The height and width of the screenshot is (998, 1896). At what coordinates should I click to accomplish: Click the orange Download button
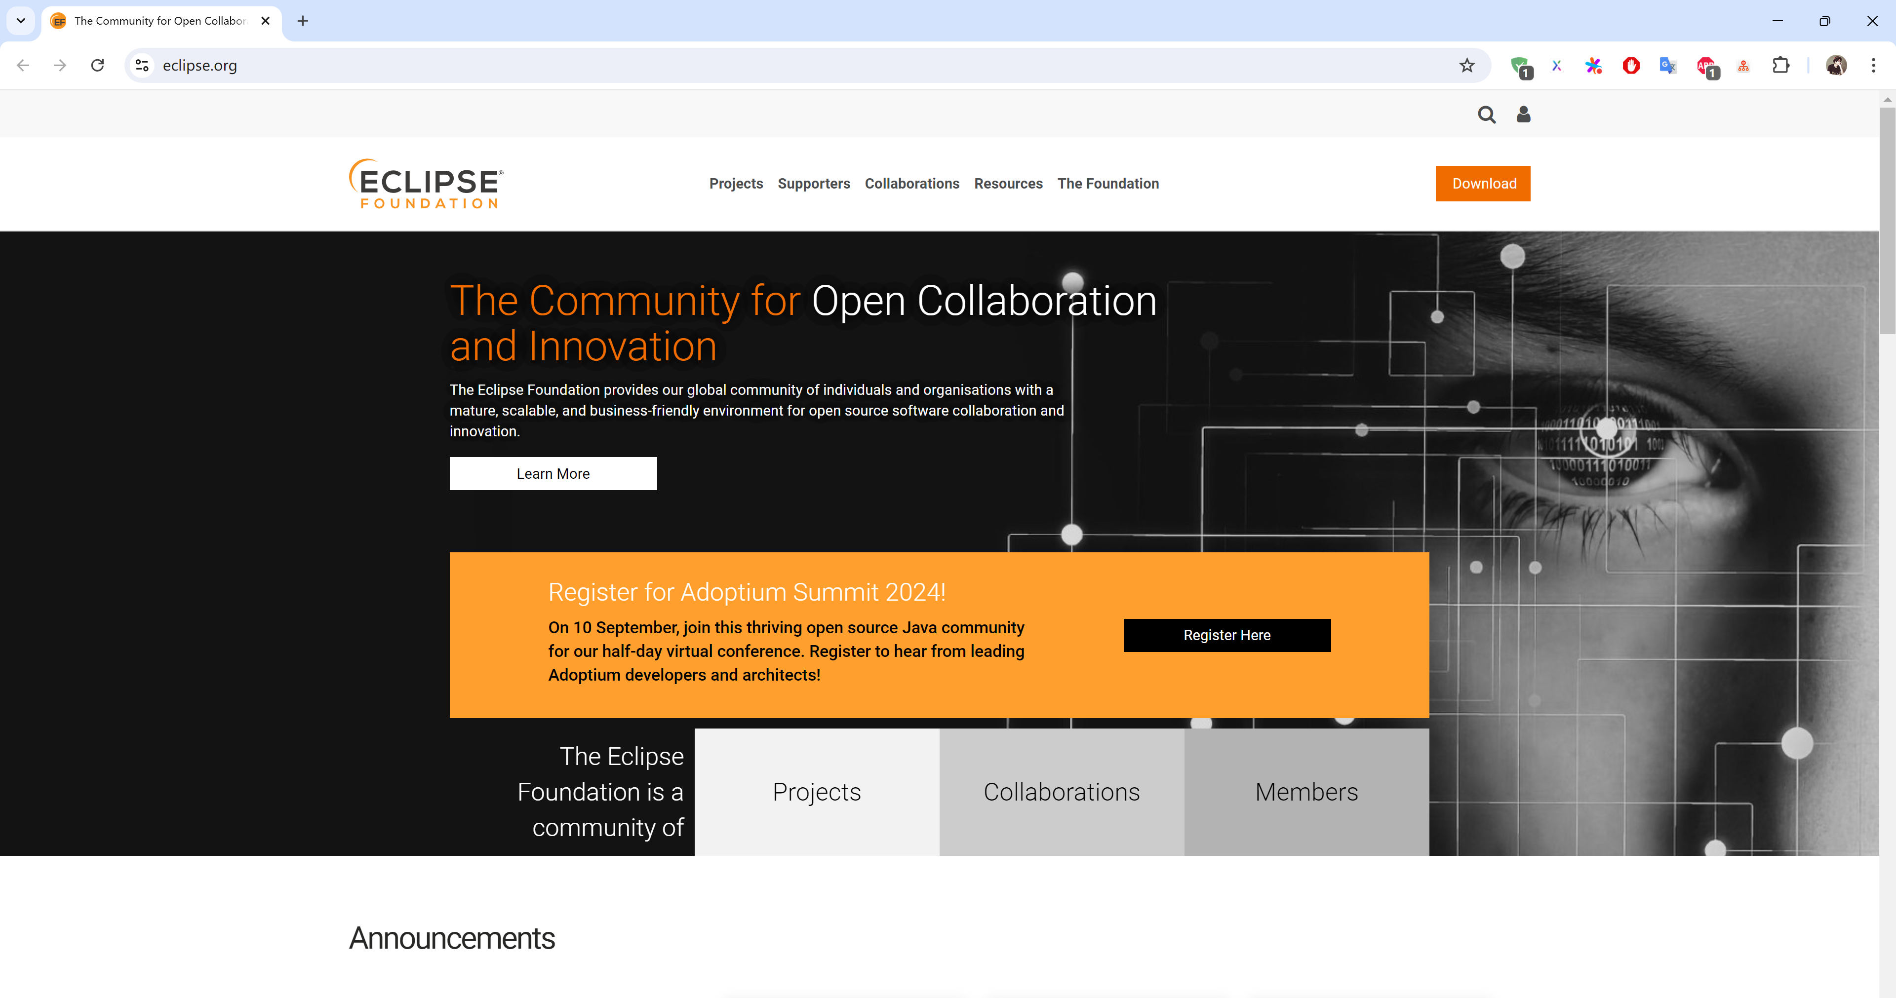(1482, 183)
